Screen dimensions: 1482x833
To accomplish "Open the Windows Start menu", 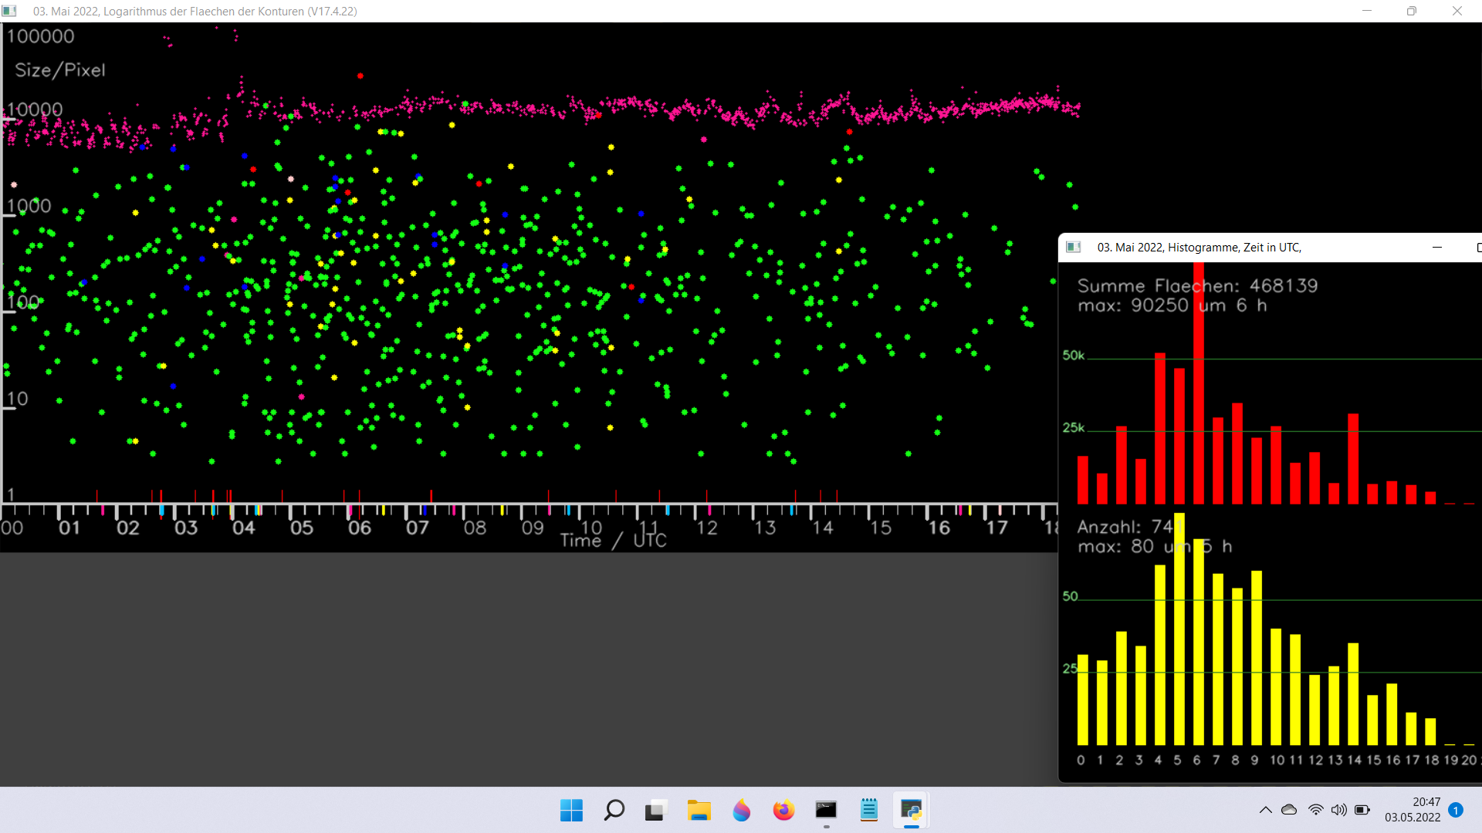I will (x=571, y=811).
